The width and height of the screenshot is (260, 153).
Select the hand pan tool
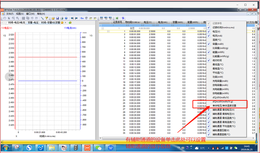[x=5, y=18]
